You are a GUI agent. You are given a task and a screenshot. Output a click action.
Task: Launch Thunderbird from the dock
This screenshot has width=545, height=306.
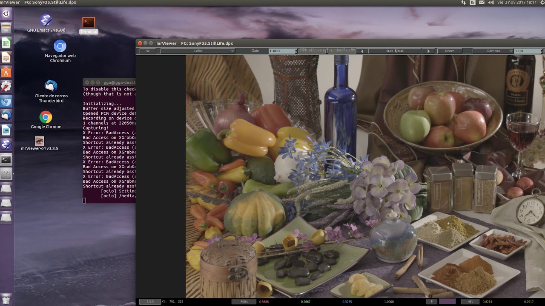(6, 116)
